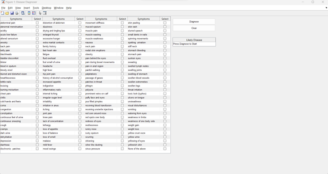
Task: Select the 'receiving blood transfusion' cell
Action: 101,105
